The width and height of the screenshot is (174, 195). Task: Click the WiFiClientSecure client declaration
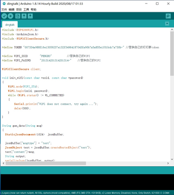pos(21,69)
